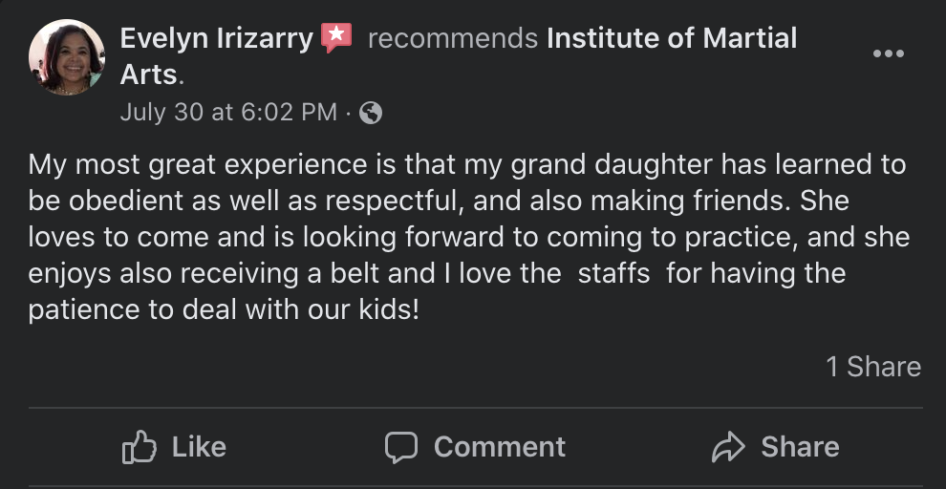Click the thumbs-up Like icon
This screenshot has width=946, height=489.
point(140,447)
